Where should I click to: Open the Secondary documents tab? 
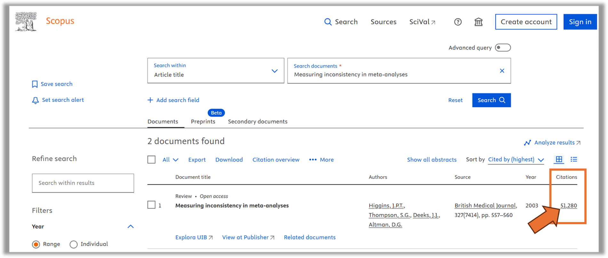coord(258,122)
